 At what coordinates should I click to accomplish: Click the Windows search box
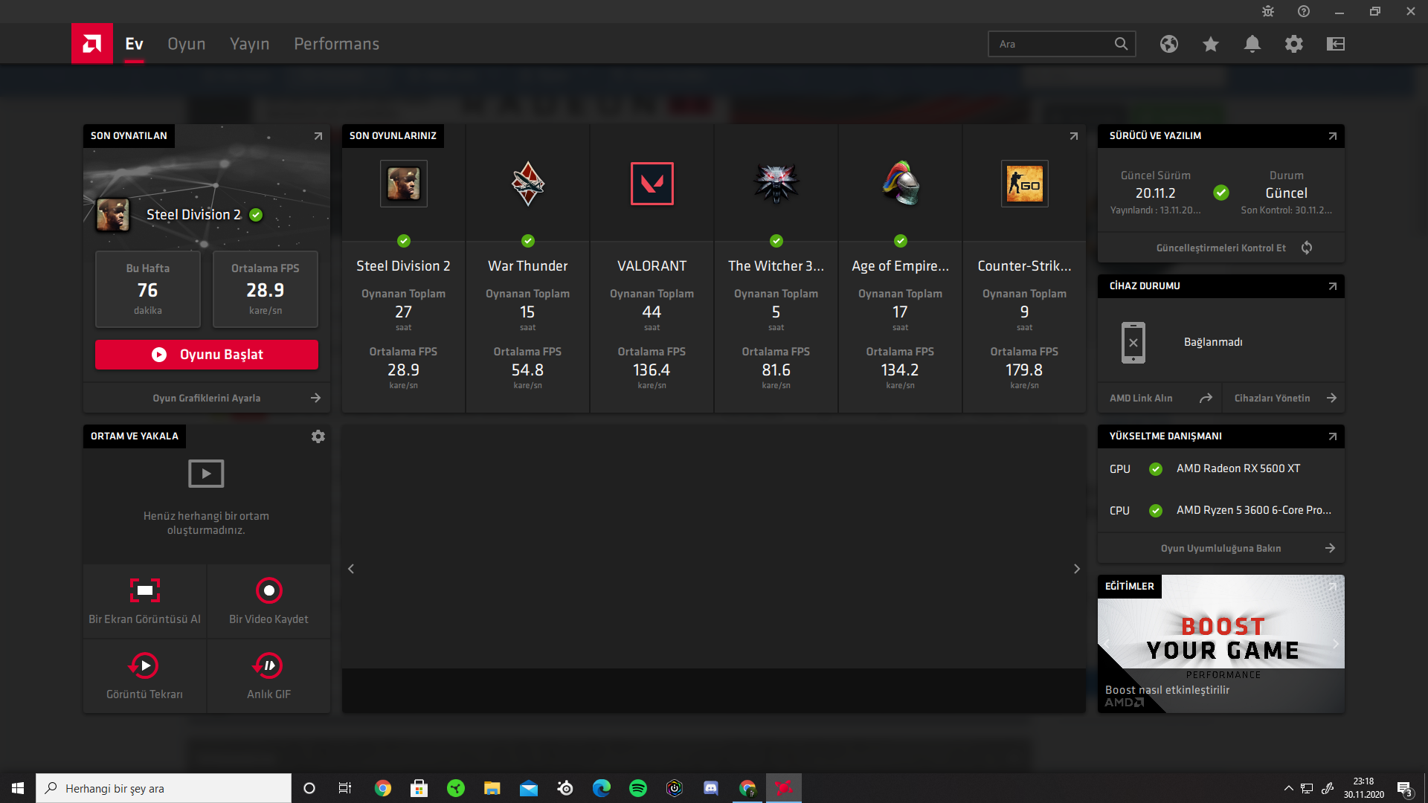click(x=164, y=788)
